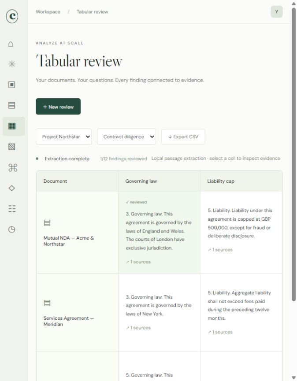297x381 pixels.
Task: Select Services Agreement — Meridian document
Action: (69, 321)
